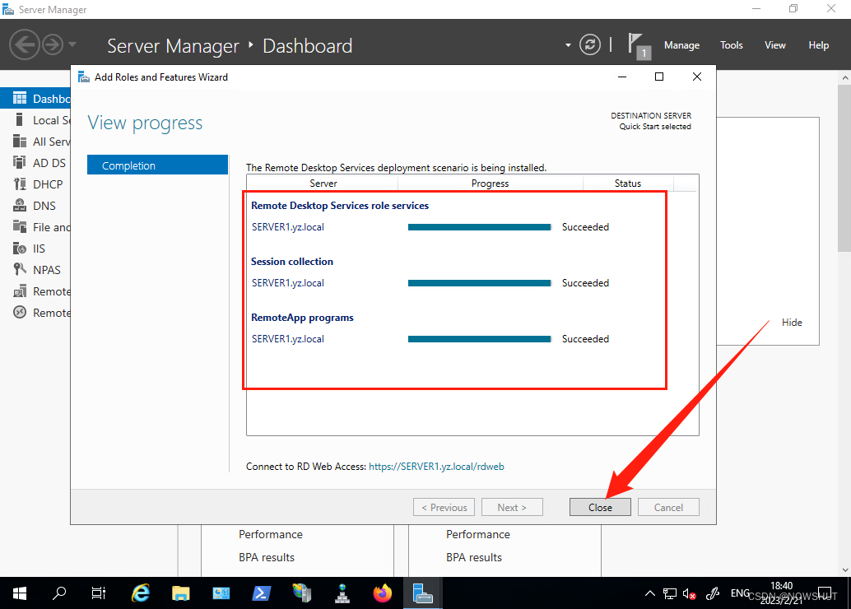Viewport: 851px width, 609px height.
Task: Click the network tray icon
Action: point(670,594)
